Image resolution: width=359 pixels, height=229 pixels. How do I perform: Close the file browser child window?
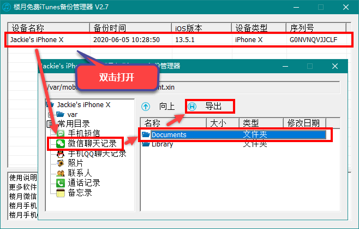tap(335, 66)
